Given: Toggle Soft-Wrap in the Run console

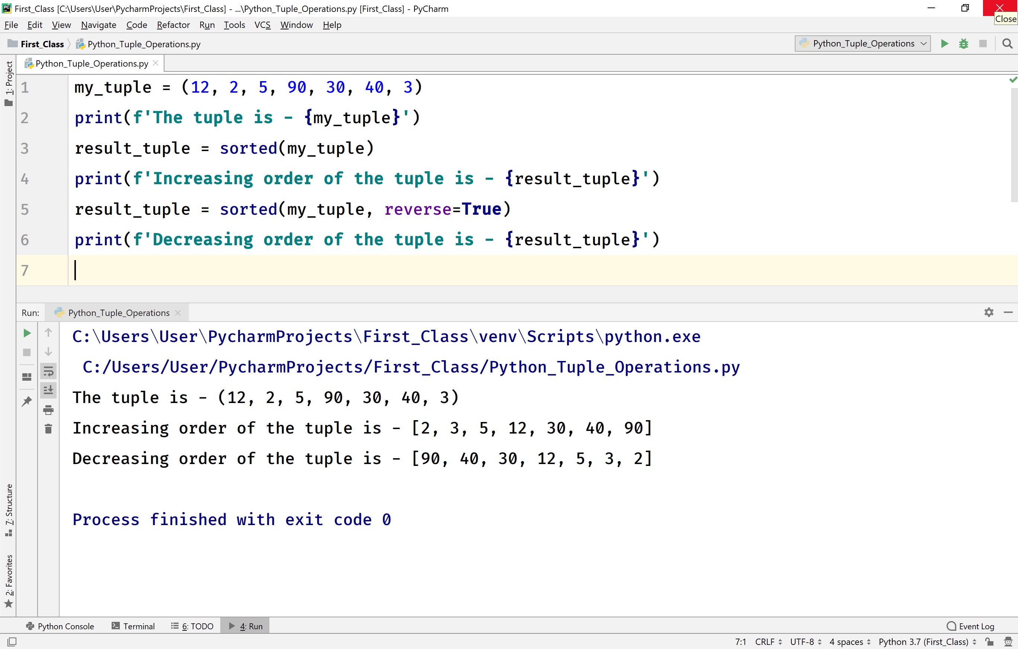Looking at the screenshot, I should point(49,371).
